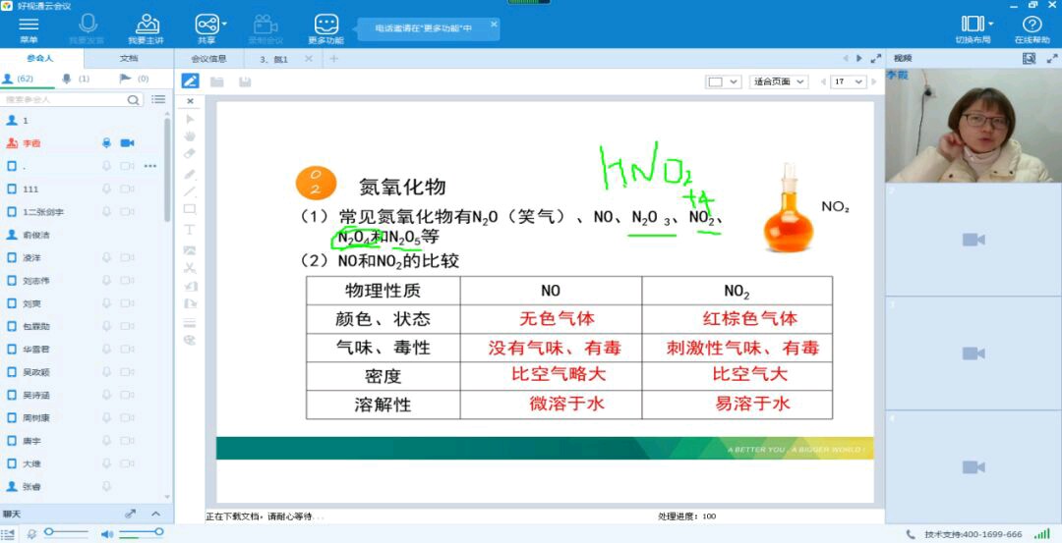Screen dimensions: 1062x543
Task: Toggle 李霞's microphone icon
Action: point(106,143)
